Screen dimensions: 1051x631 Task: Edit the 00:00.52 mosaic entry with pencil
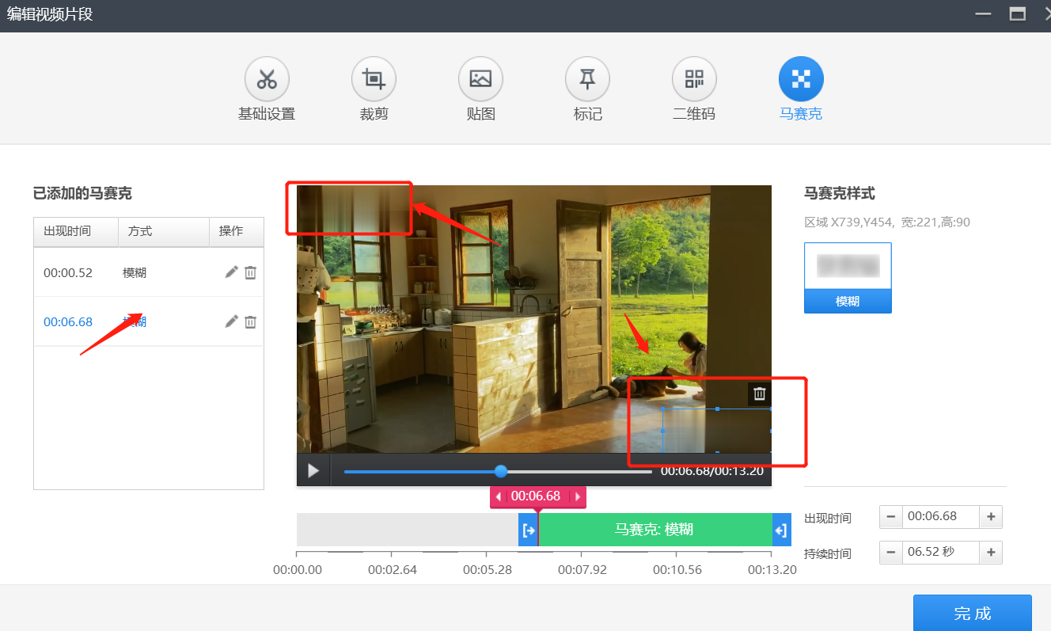coord(231,272)
